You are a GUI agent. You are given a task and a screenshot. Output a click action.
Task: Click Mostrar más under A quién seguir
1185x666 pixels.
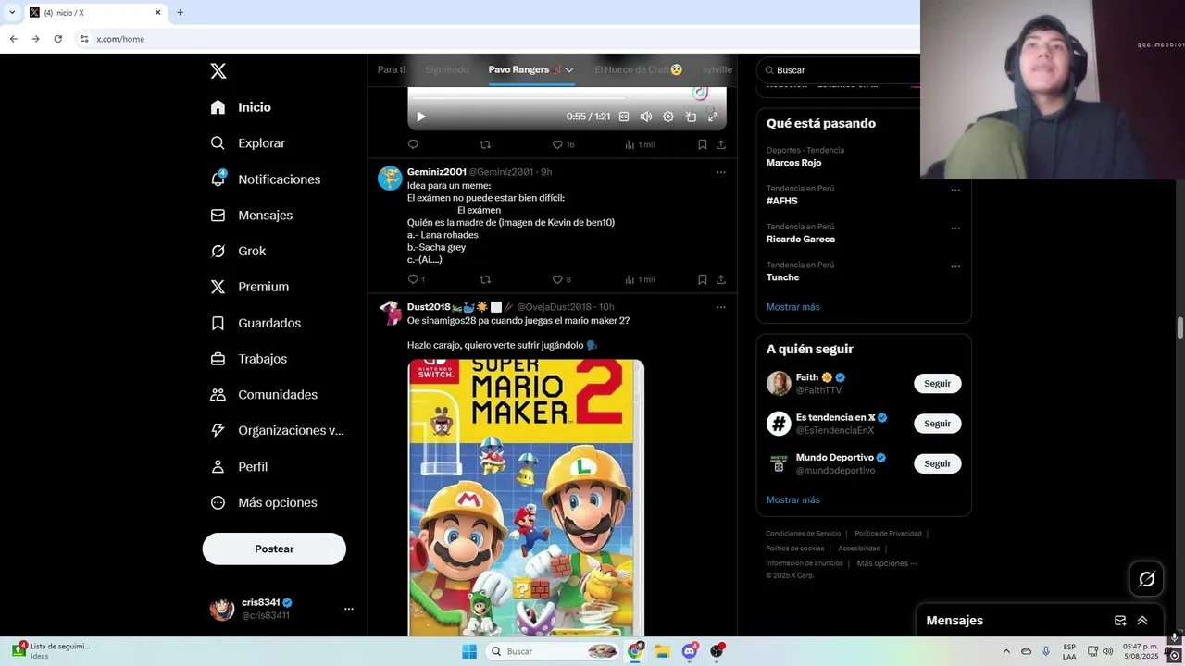792,500
